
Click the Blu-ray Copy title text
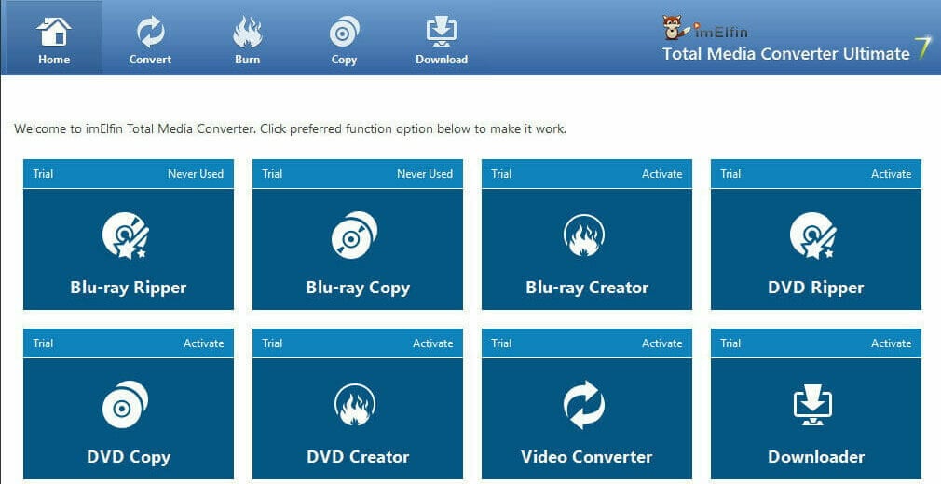(x=358, y=288)
